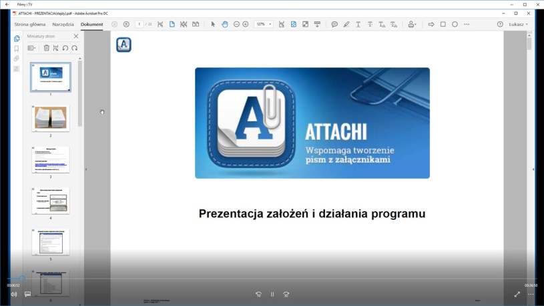
Task: Click the zoom in plus icon
Action: (246, 24)
